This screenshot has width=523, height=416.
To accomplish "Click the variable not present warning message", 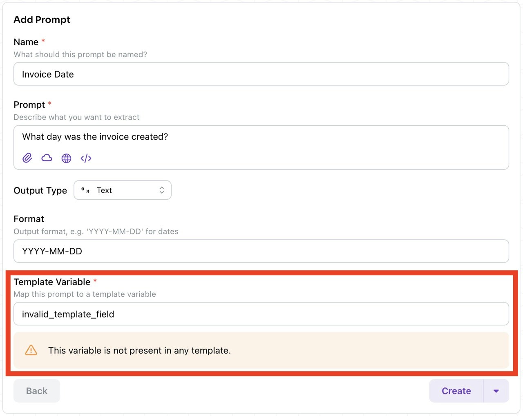I will 139,350.
